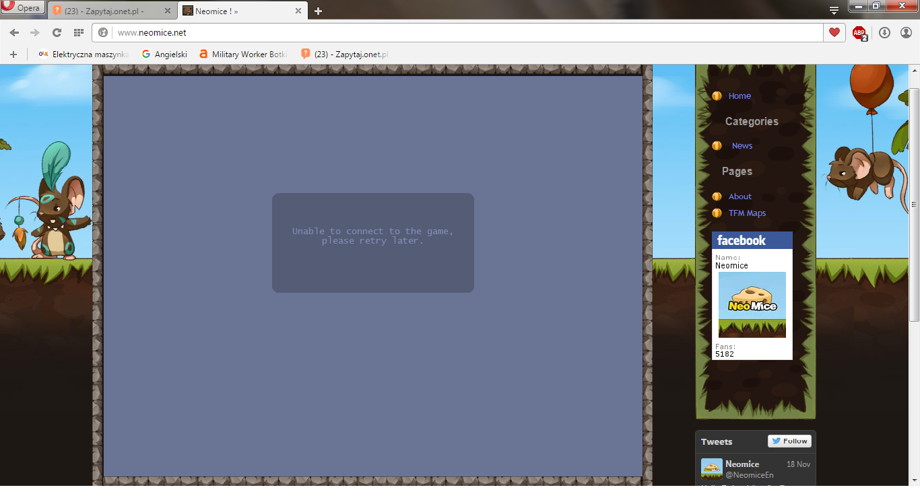Click the address bar URL field
920x502 pixels.
click(465, 32)
